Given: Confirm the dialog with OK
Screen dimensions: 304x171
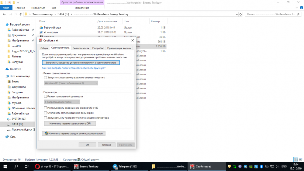Looking at the screenshot, I should tap(88, 145).
